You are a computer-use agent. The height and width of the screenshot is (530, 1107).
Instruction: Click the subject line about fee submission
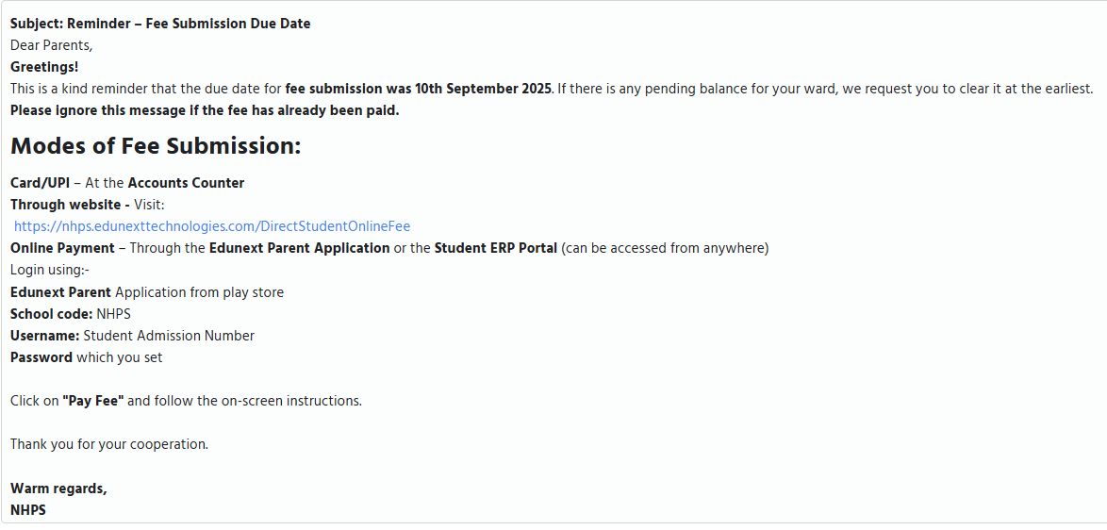160,24
